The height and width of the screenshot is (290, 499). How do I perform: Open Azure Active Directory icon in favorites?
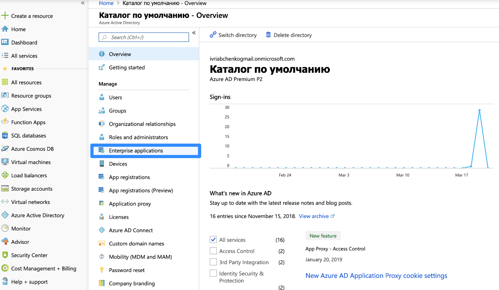point(5,215)
